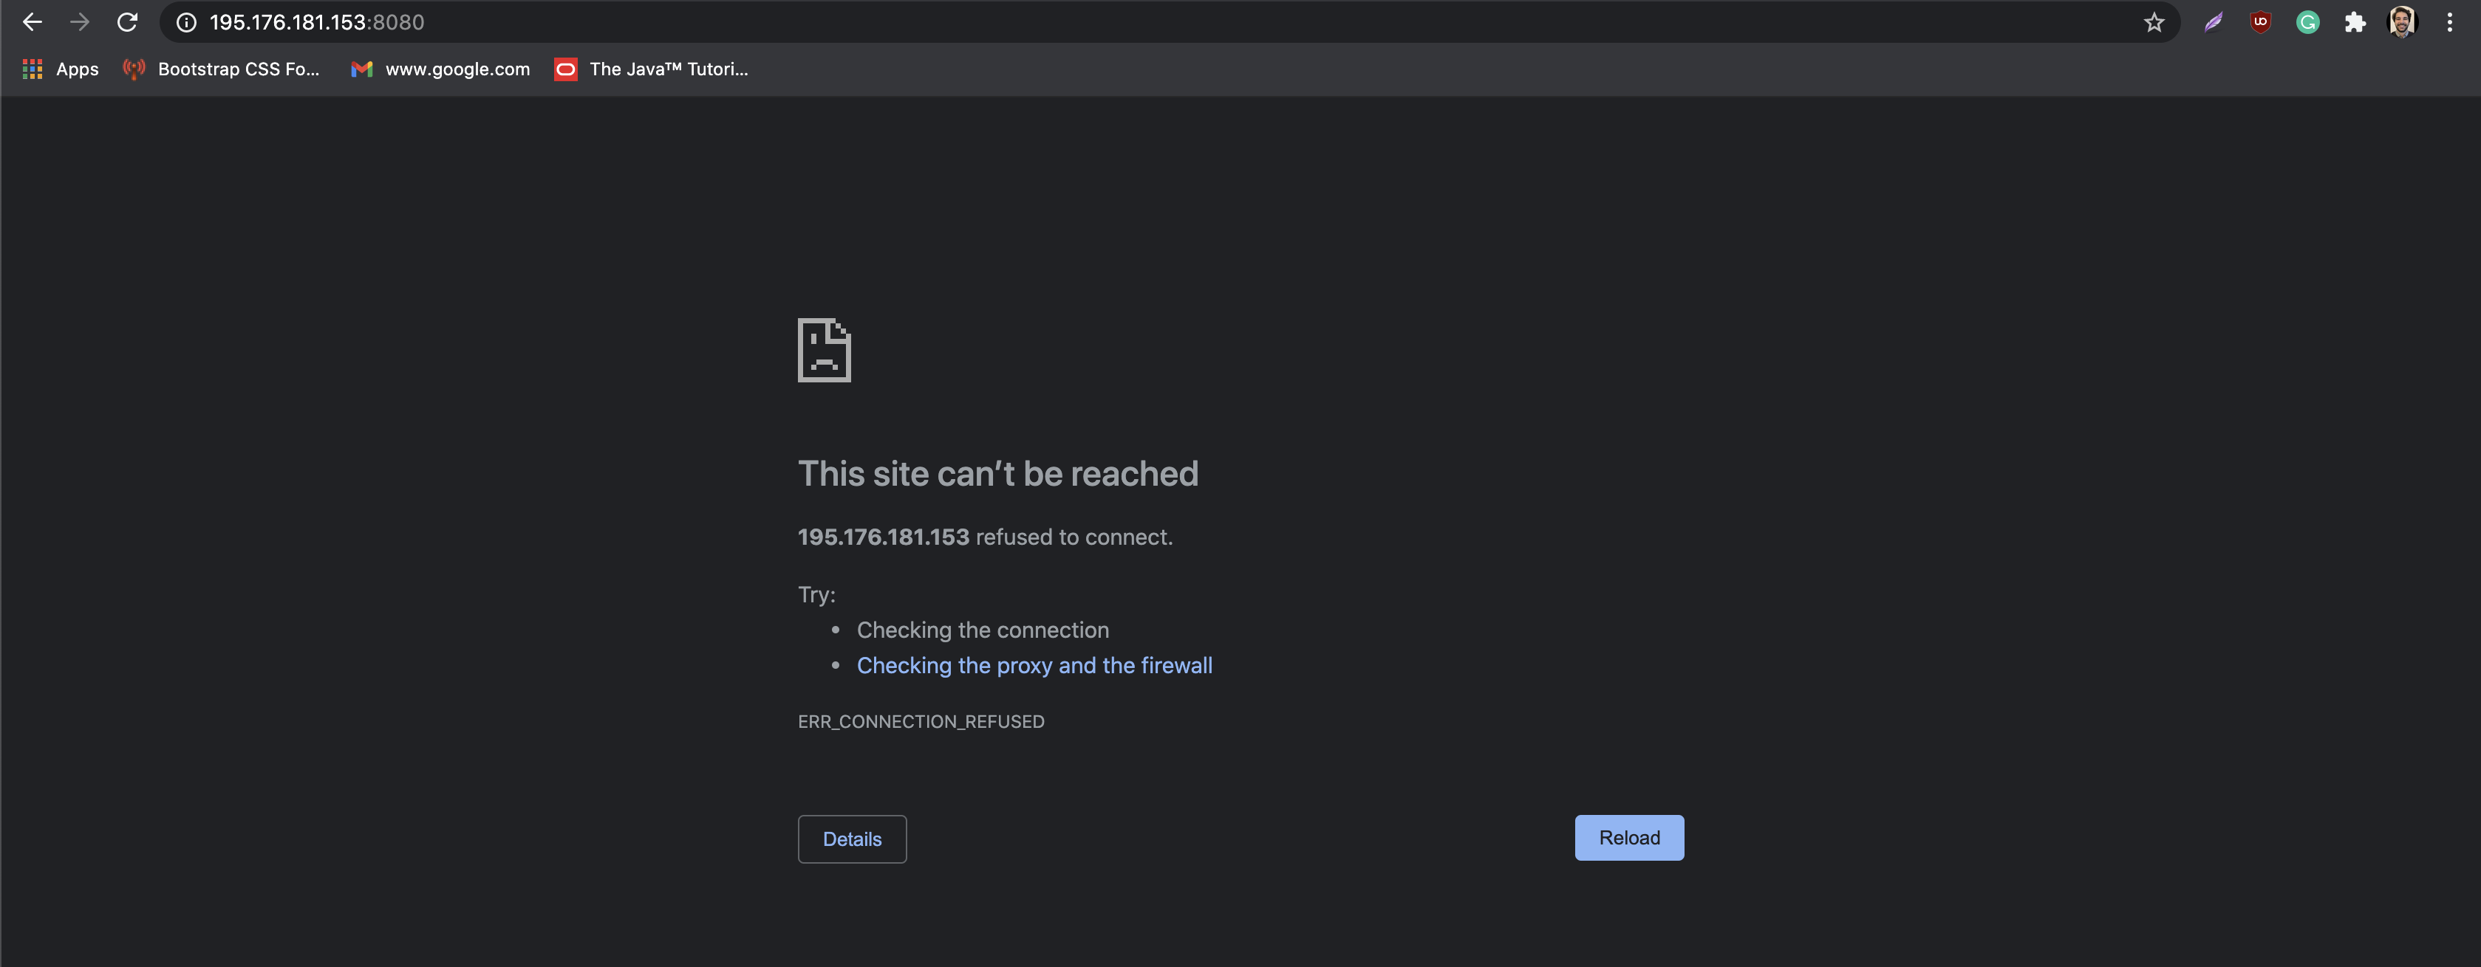Click the forward navigation arrow icon
This screenshot has height=967, width=2481.
(x=80, y=21)
